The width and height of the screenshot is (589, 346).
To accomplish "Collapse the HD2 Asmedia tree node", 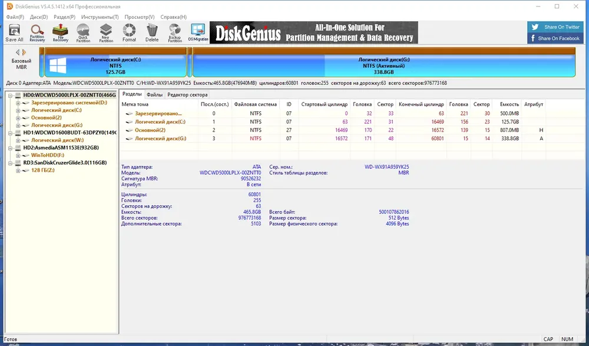I will 11,148.
